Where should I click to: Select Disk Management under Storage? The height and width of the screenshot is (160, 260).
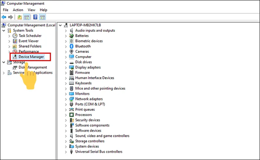pos(32,68)
